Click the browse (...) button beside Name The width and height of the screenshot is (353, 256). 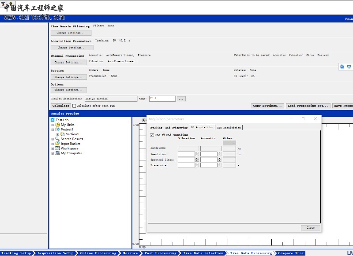pos(181,99)
